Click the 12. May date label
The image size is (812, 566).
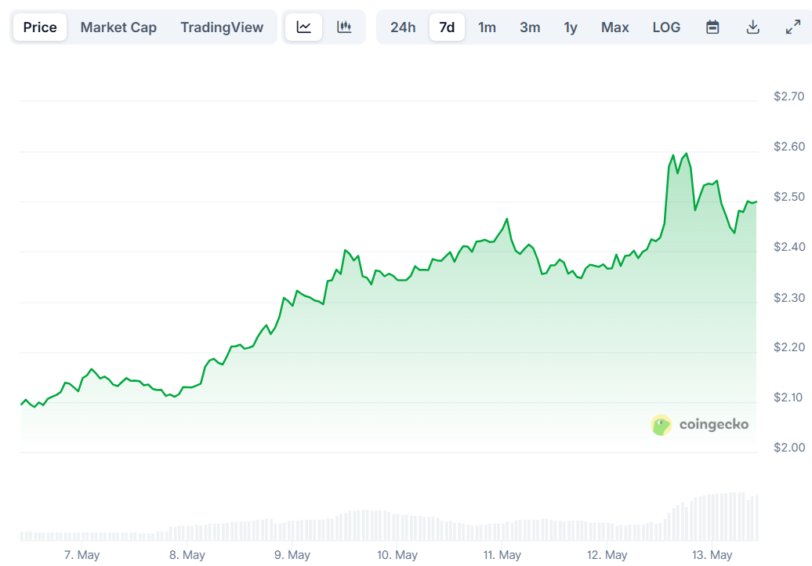click(607, 555)
